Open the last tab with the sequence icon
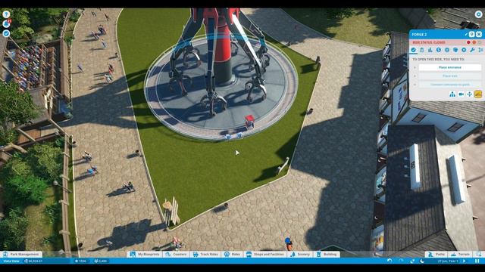The width and height of the screenshot is (485, 272). coord(480,50)
